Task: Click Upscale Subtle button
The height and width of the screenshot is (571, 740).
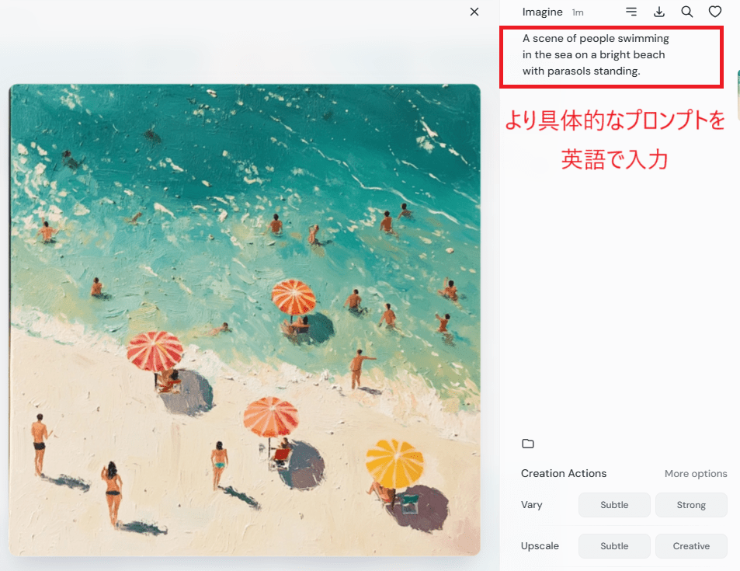Action: click(614, 546)
